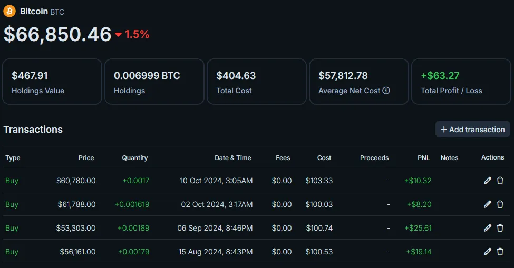Edit the 06 Sep 2024 transaction

(488, 228)
